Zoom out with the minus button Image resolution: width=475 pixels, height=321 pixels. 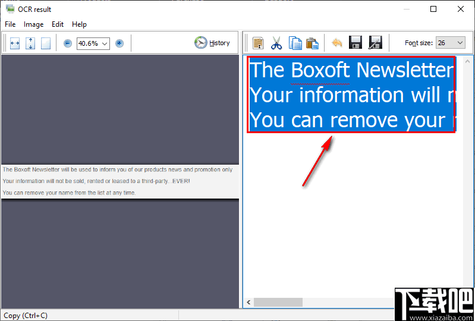(68, 43)
